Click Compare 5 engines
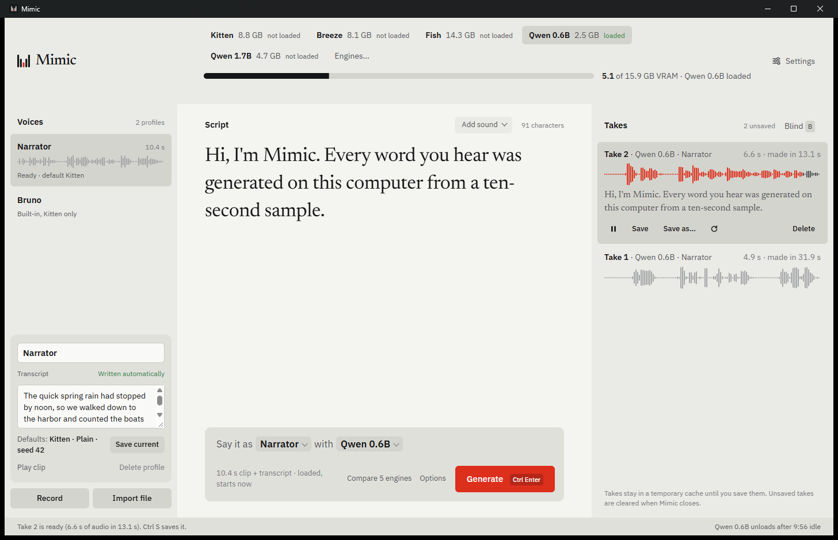 [x=379, y=478]
